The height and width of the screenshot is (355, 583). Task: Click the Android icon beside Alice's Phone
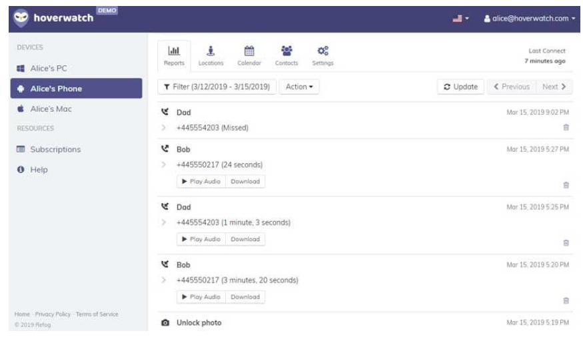21,89
